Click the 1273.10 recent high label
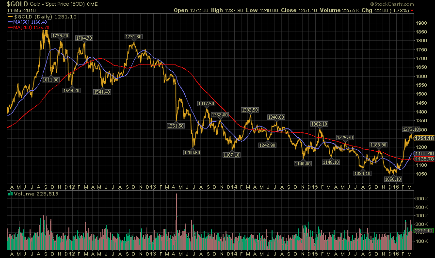This screenshot has height=258, width=435. 411,129
